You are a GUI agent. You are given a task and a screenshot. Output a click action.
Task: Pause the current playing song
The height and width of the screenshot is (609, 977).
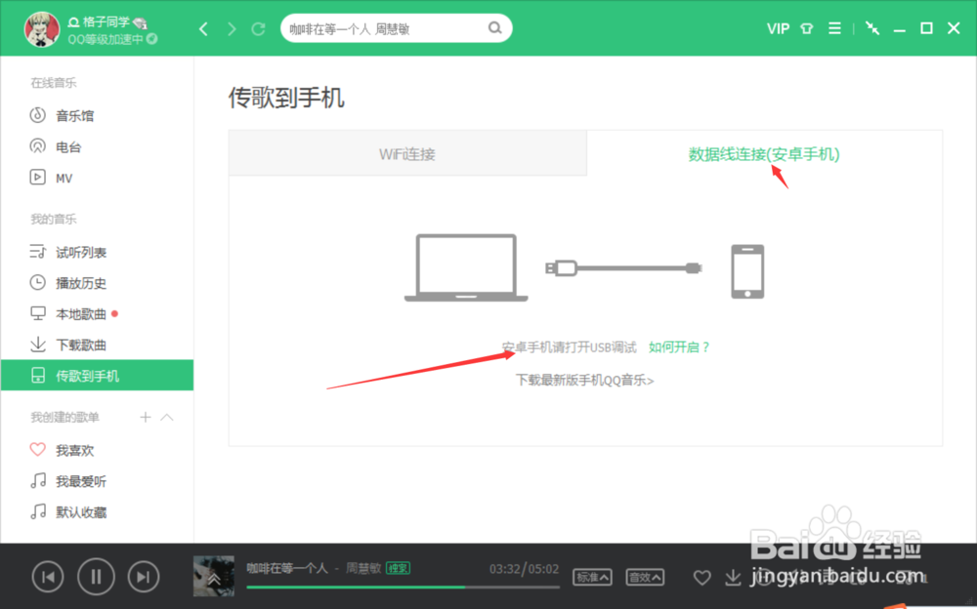point(96,577)
